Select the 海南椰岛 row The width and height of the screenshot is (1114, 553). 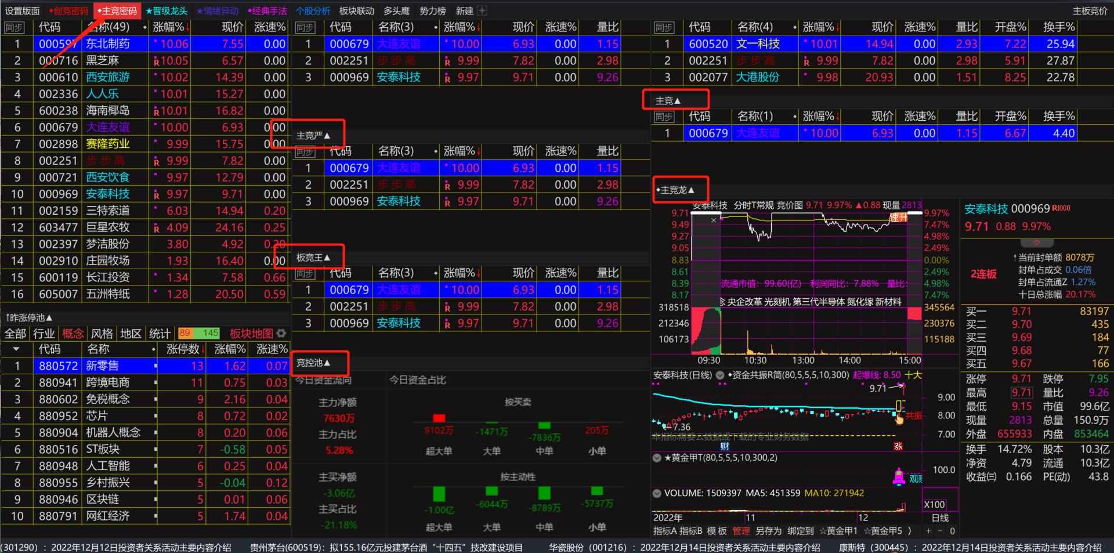pyautogui.click(x=145, y=110)
